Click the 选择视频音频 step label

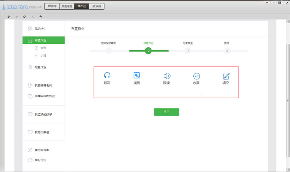pyautogui.click(x=108, y=43)
